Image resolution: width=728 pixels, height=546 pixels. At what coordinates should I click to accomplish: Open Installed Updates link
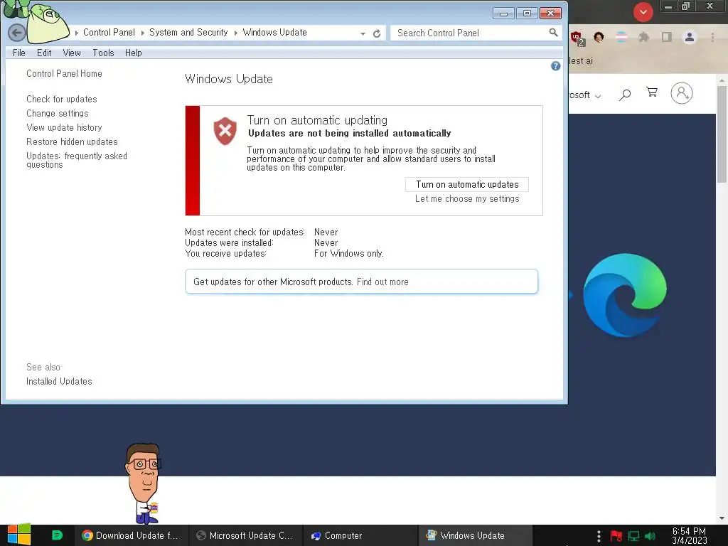(x=59, y=381)
